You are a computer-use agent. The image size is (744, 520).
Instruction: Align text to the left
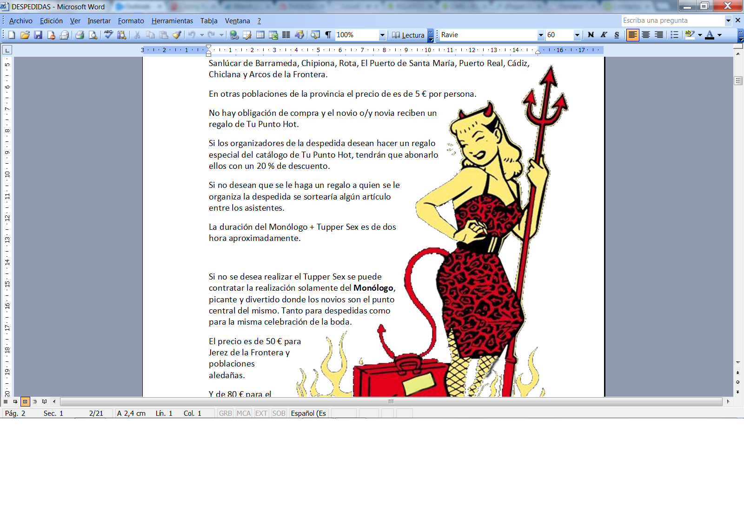pos(632,35)
